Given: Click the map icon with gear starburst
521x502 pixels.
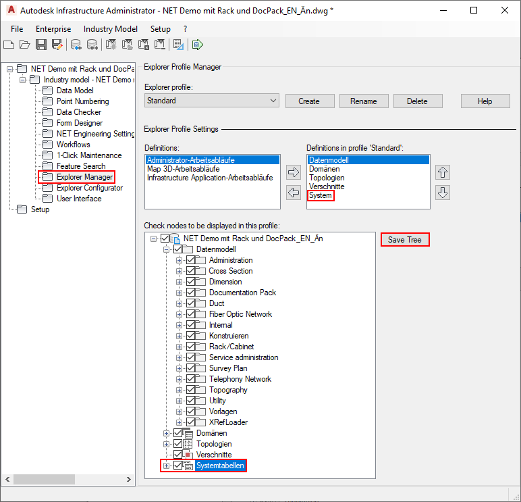Looking at the screenshot, I should (111, 45).
